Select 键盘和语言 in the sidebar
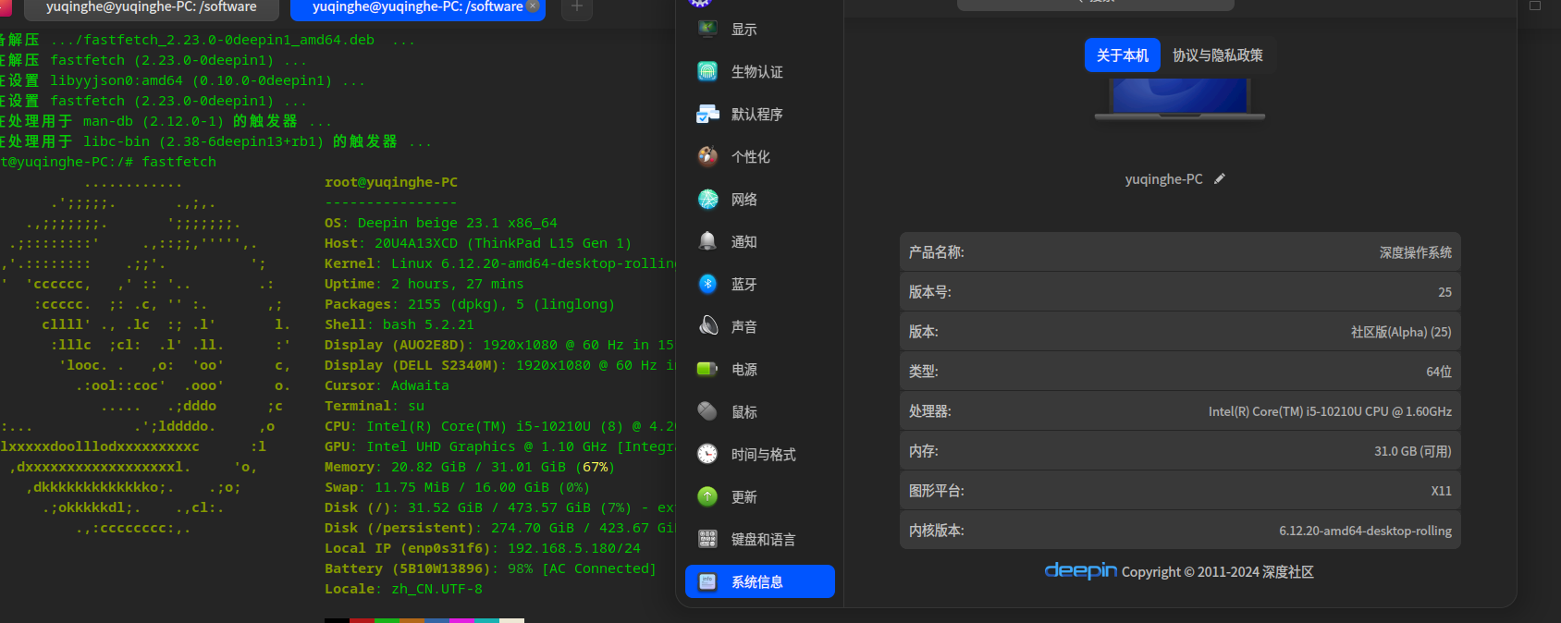1561x623 pixels. [760, 540]
